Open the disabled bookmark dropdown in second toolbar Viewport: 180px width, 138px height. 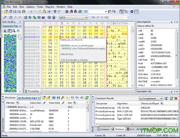tap(118, 17)
